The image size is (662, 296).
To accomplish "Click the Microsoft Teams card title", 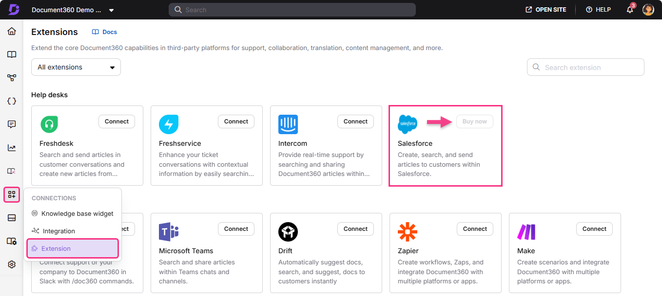I will [x=186, y=251].
